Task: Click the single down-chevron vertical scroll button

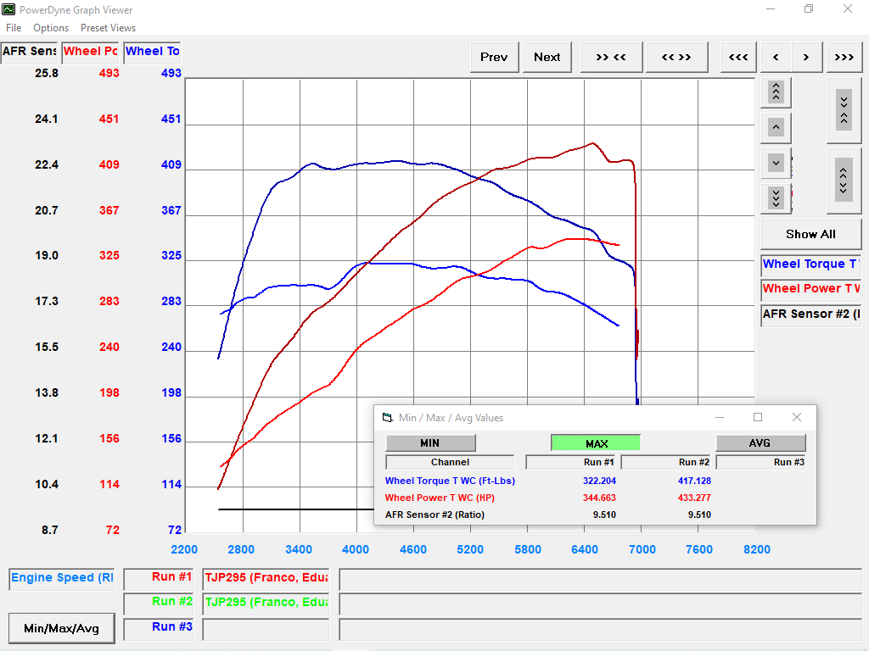Action: tap(776, 164)
